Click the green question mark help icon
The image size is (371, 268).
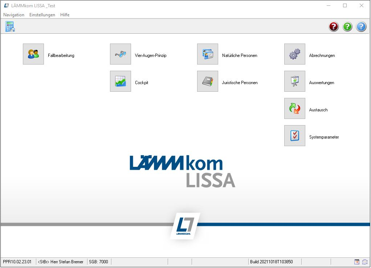(x=347, y=26)
